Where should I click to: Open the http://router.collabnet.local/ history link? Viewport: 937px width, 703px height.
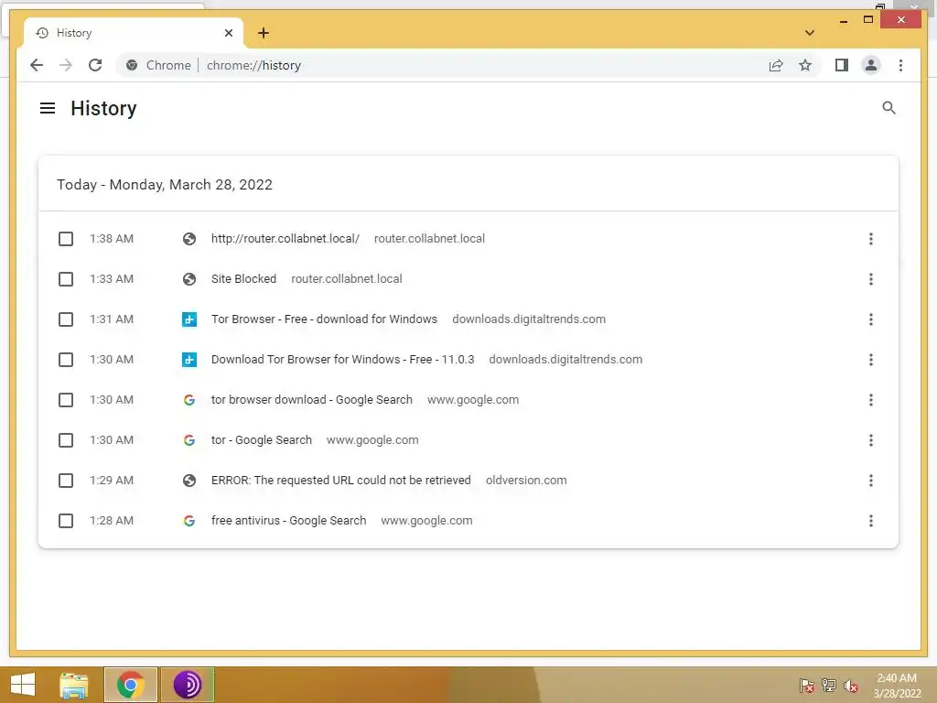point(285,239)
